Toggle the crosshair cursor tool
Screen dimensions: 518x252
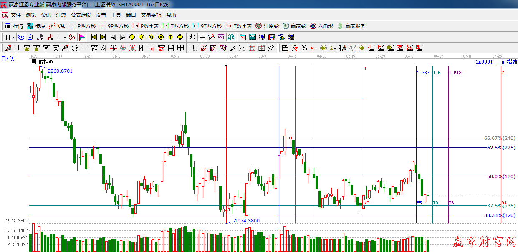click(x=202, y=37)
